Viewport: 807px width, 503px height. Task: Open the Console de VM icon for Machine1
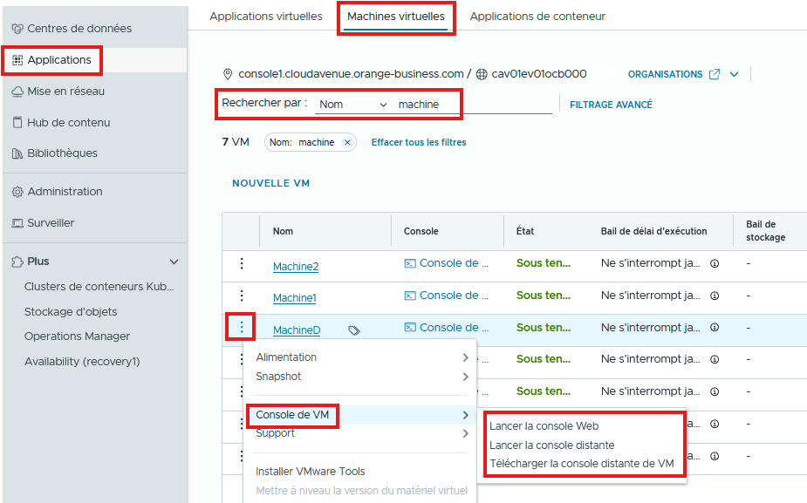point(410,296)
